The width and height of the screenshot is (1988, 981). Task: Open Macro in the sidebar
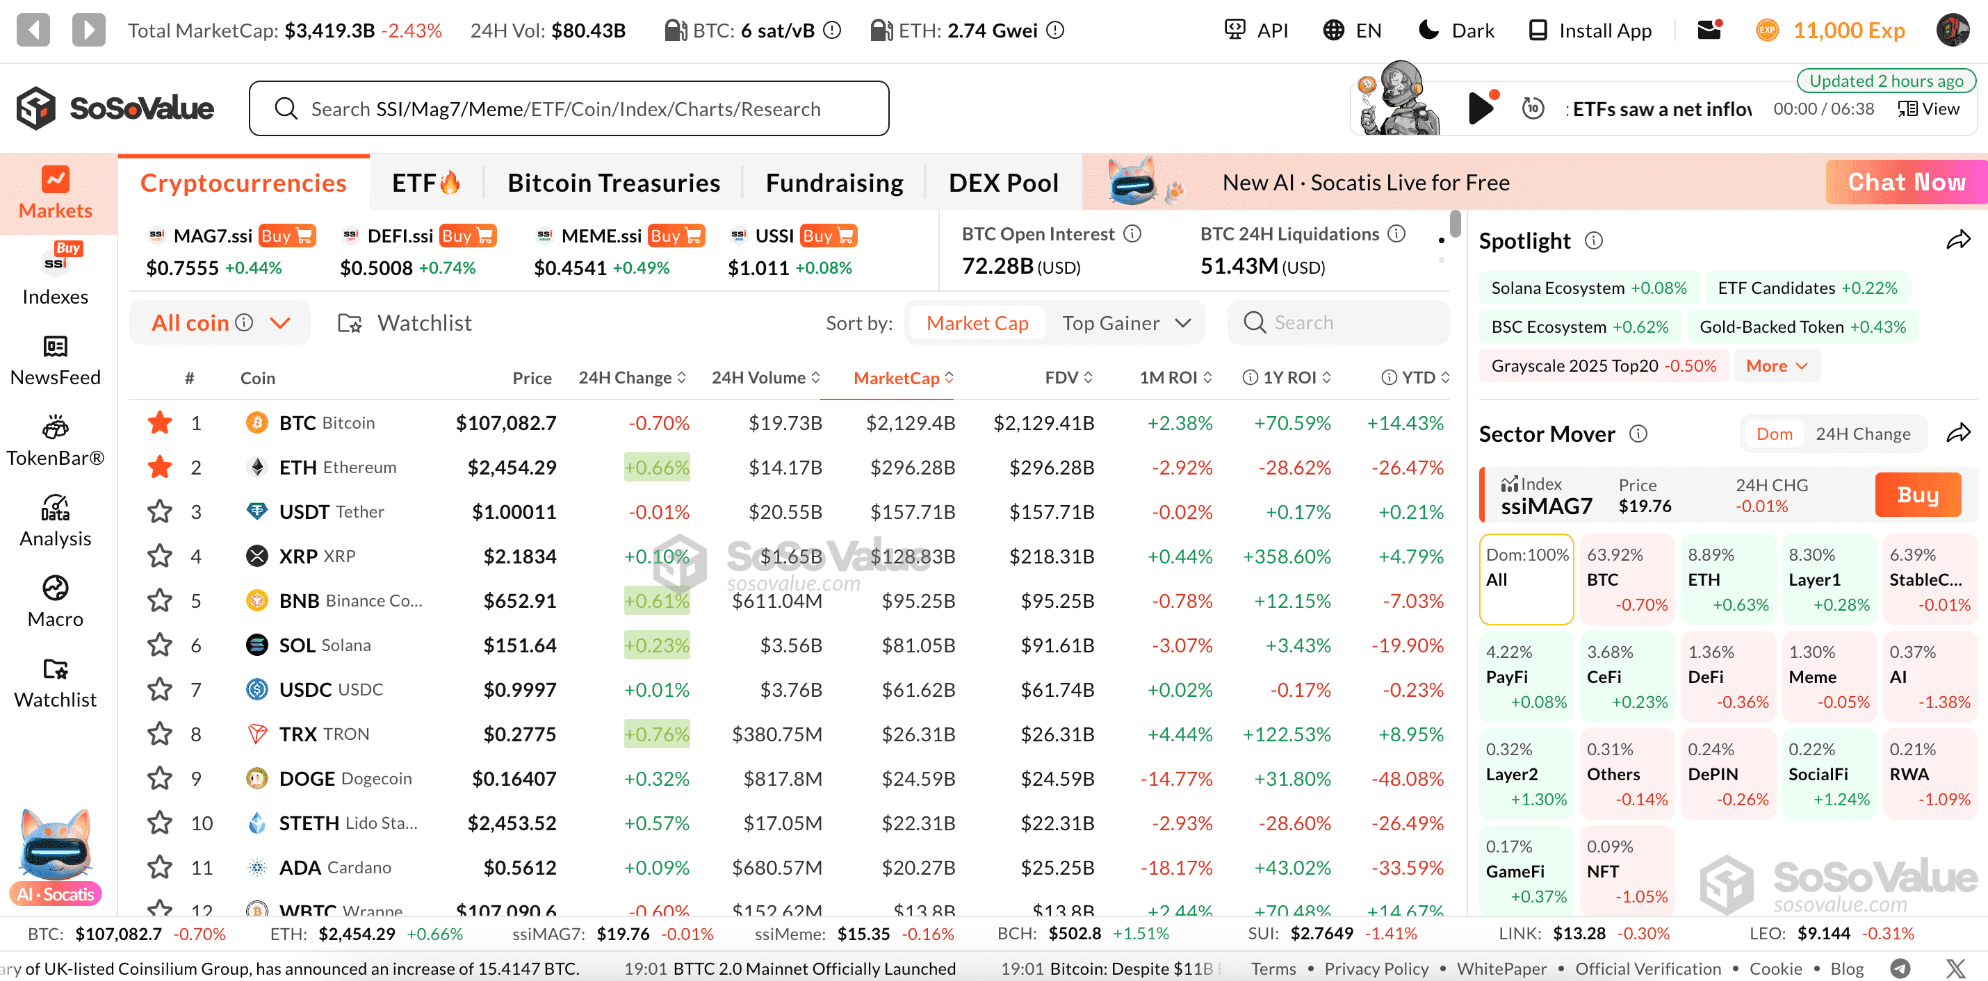point(56,602)
